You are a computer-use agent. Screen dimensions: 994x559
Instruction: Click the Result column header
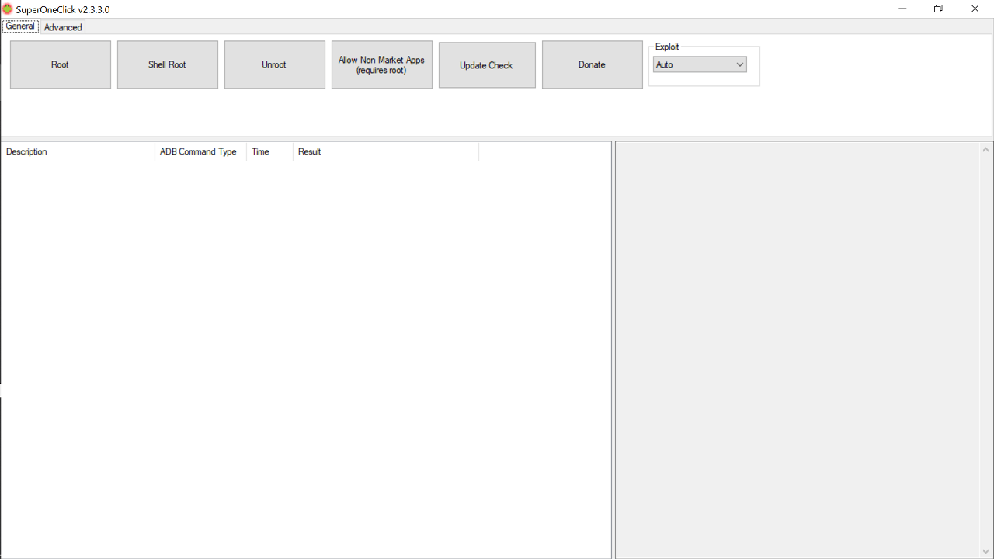coord(386,151)
